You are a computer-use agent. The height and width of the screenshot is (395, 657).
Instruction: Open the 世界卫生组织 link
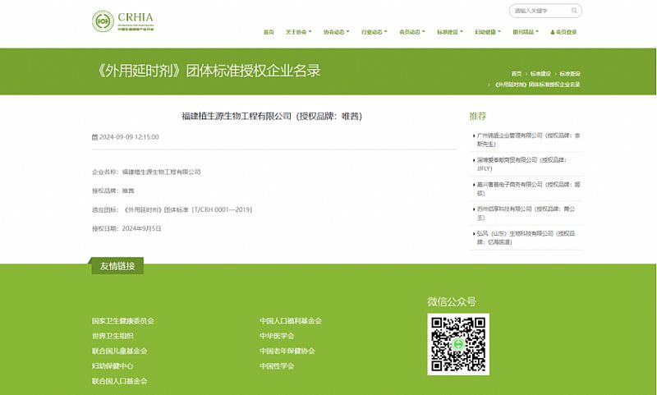[x=113, y=336]
